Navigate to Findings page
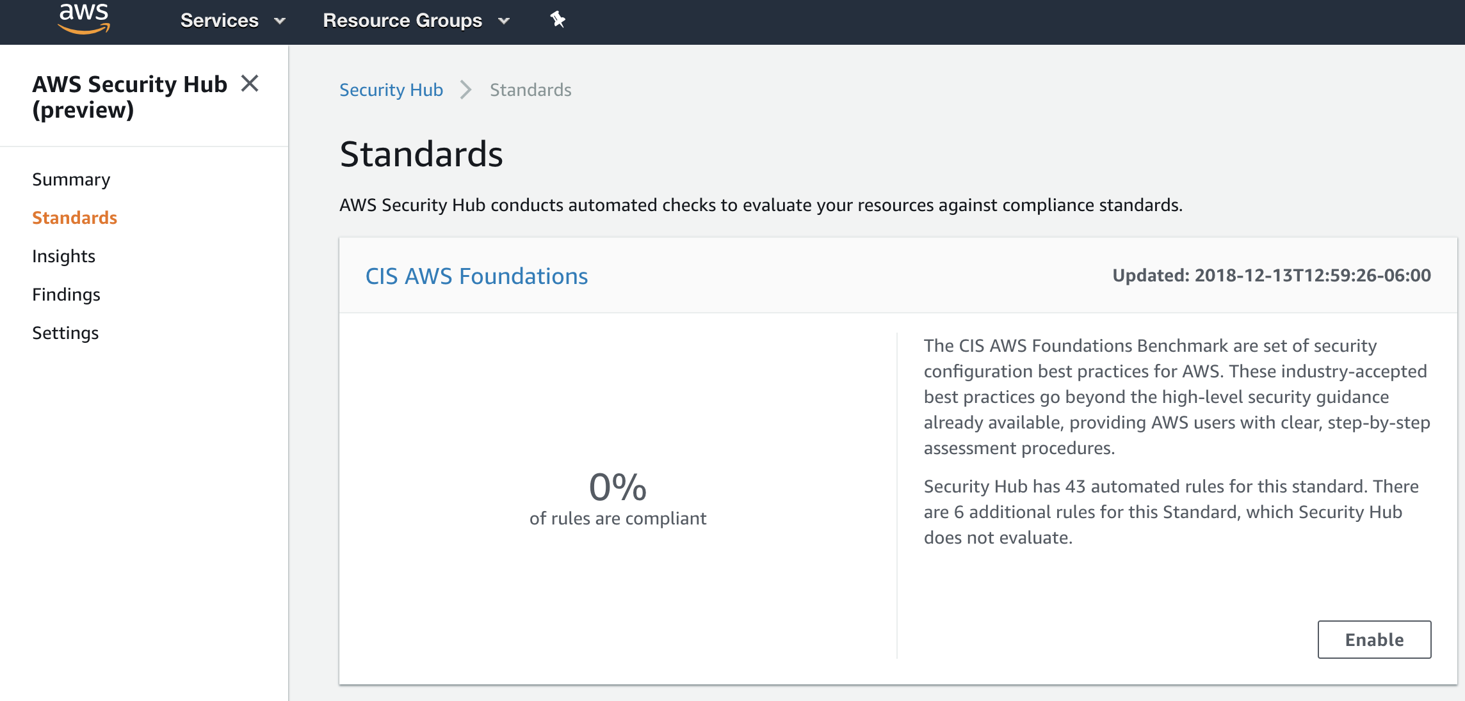The width and height of the screenshot is (1465, 701). pyautogui.click(x=66, y=294)
